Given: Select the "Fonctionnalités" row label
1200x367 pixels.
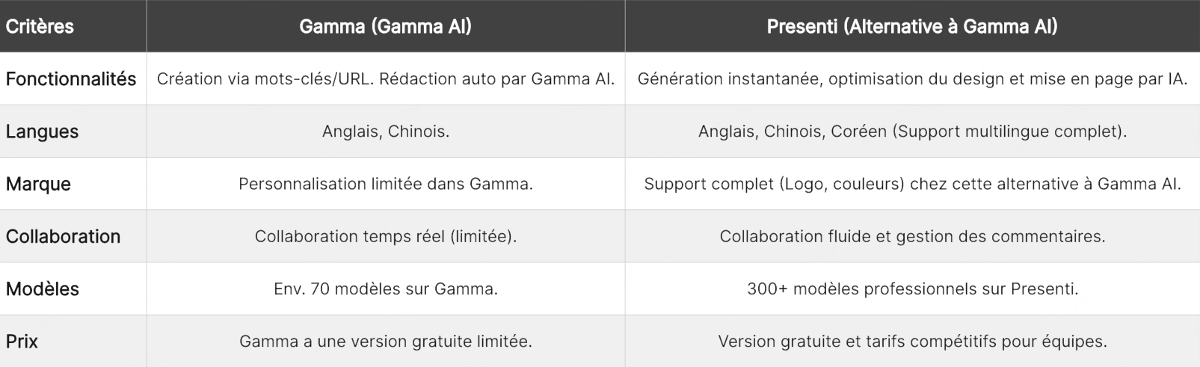Looking at the screenshot, I should [71, 78].
